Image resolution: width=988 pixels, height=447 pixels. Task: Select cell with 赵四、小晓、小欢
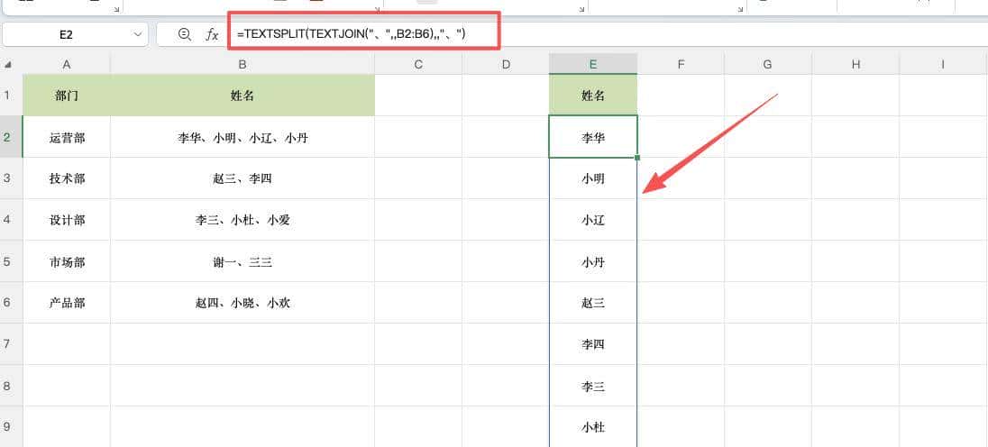pyautogui.click(x=242, y=303)
